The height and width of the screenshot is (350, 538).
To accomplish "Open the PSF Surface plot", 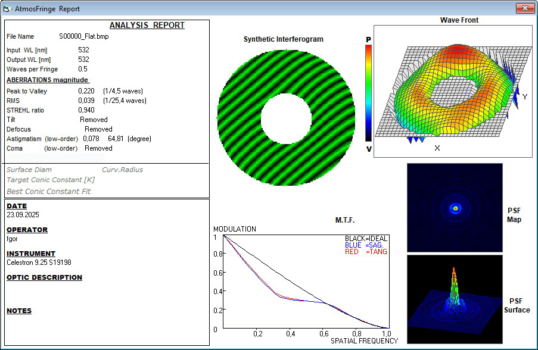I will tap(455, 299).
